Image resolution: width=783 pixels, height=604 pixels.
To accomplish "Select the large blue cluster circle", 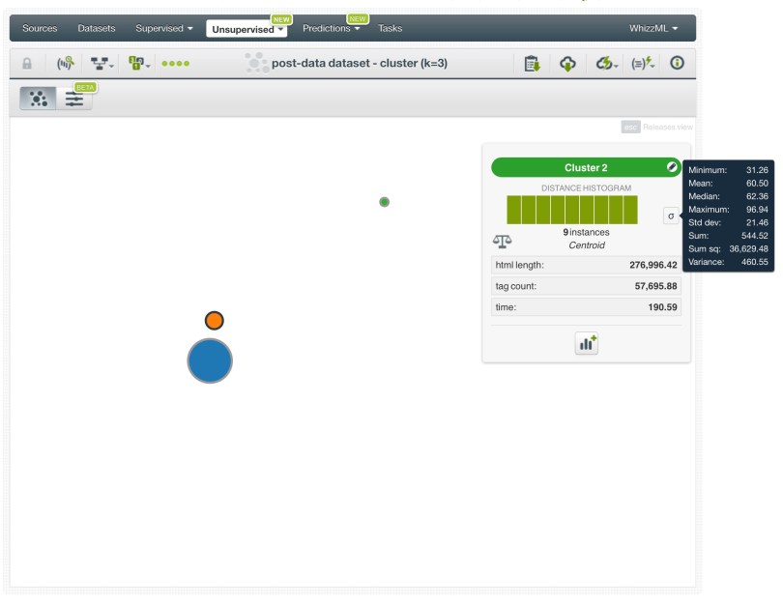I will pyautogui.click(x=210, y=360).
